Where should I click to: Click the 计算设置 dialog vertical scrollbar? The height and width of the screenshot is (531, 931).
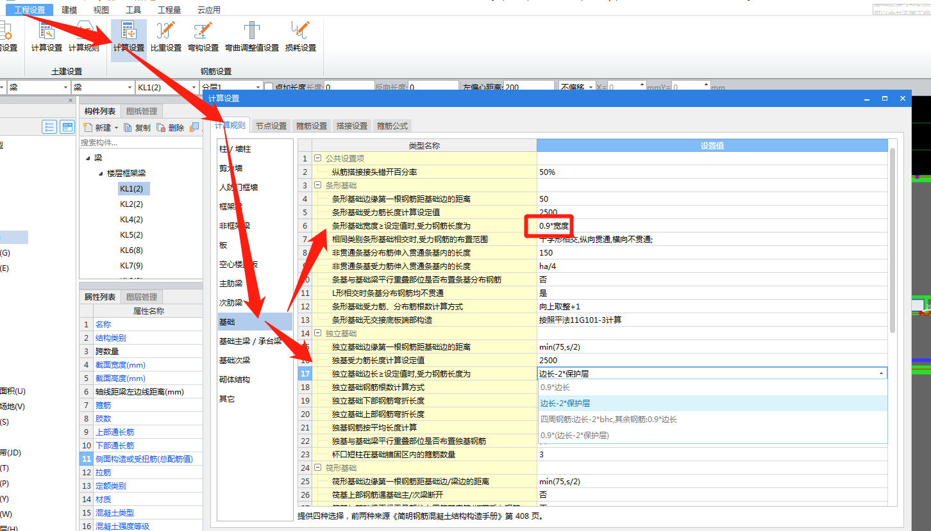tap(893, 240)
